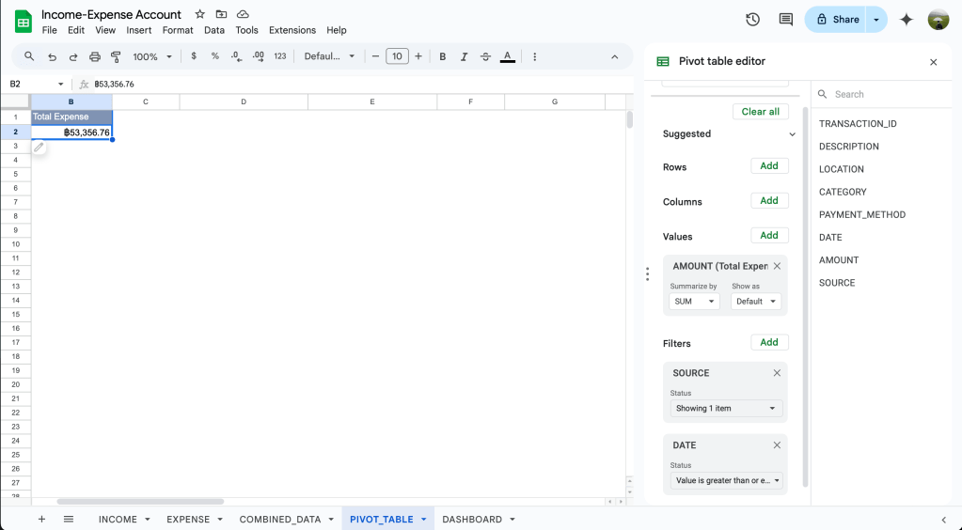Image resolution: width=962 pixels, height=530 pixels.
Task: Collapse the Suggested section
Action: [792, 134]
